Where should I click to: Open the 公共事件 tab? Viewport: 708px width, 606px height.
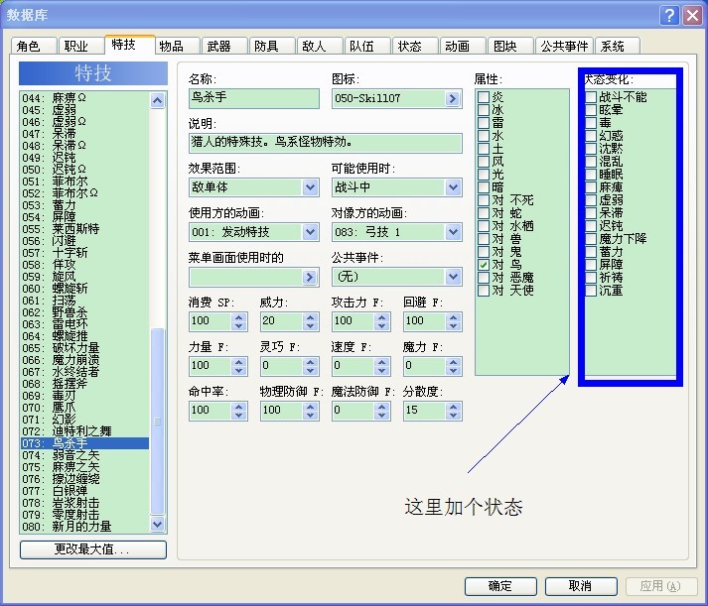[564, 46]
